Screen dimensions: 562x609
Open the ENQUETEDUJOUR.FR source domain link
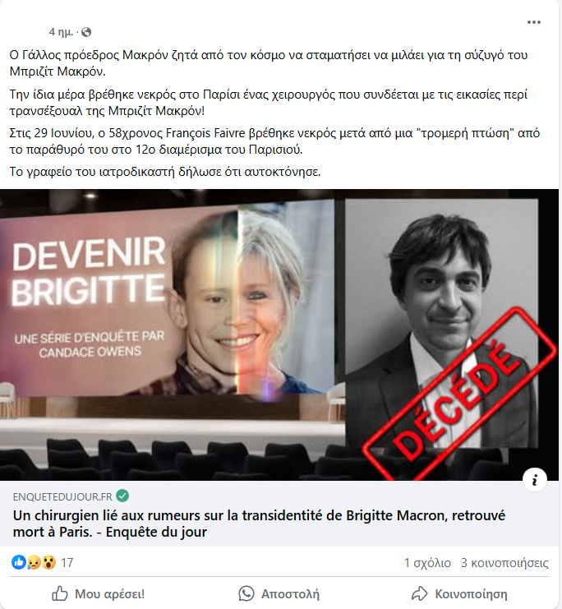(x=62, y=496)
